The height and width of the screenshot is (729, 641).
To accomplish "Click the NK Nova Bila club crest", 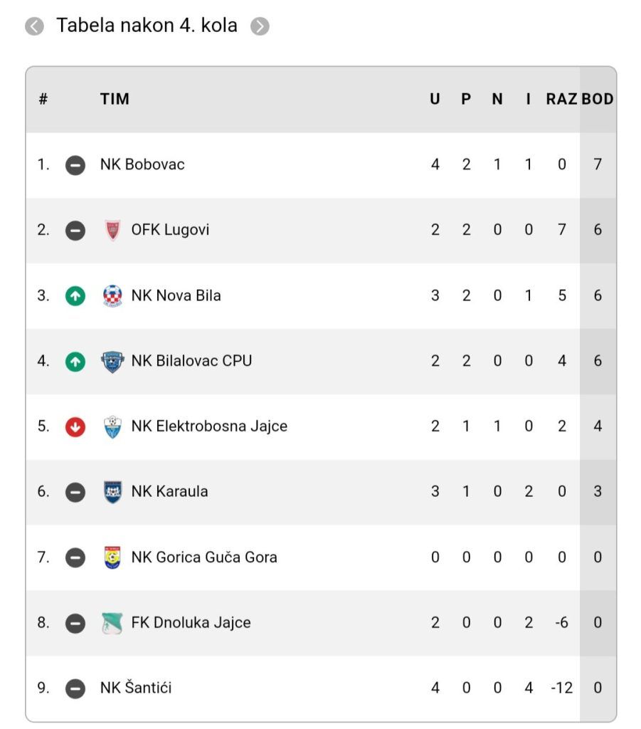I will point(112,295).
